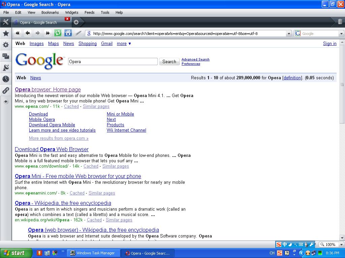
Task: Open the closed tabs trash can icon
Action: click(340, 21)
